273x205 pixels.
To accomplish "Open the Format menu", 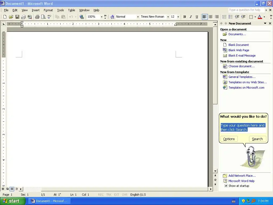I will (48, 10).
